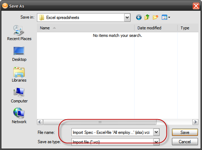Click the right scroll arrow
The height and width of the screenshot is (150, 202).
[195, 122]
